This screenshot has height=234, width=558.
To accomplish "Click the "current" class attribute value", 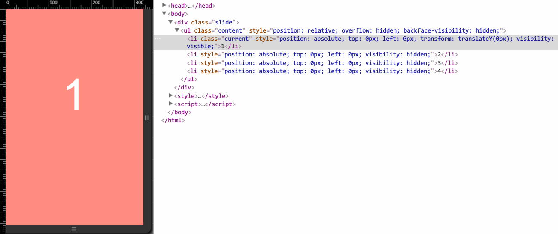I will pos(237,39).
